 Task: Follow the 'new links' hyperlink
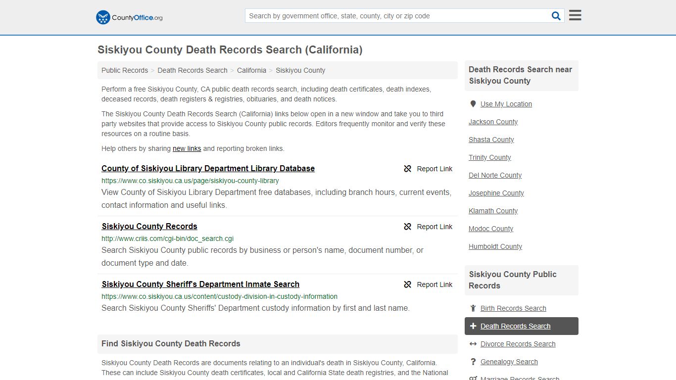pos(187,148)
